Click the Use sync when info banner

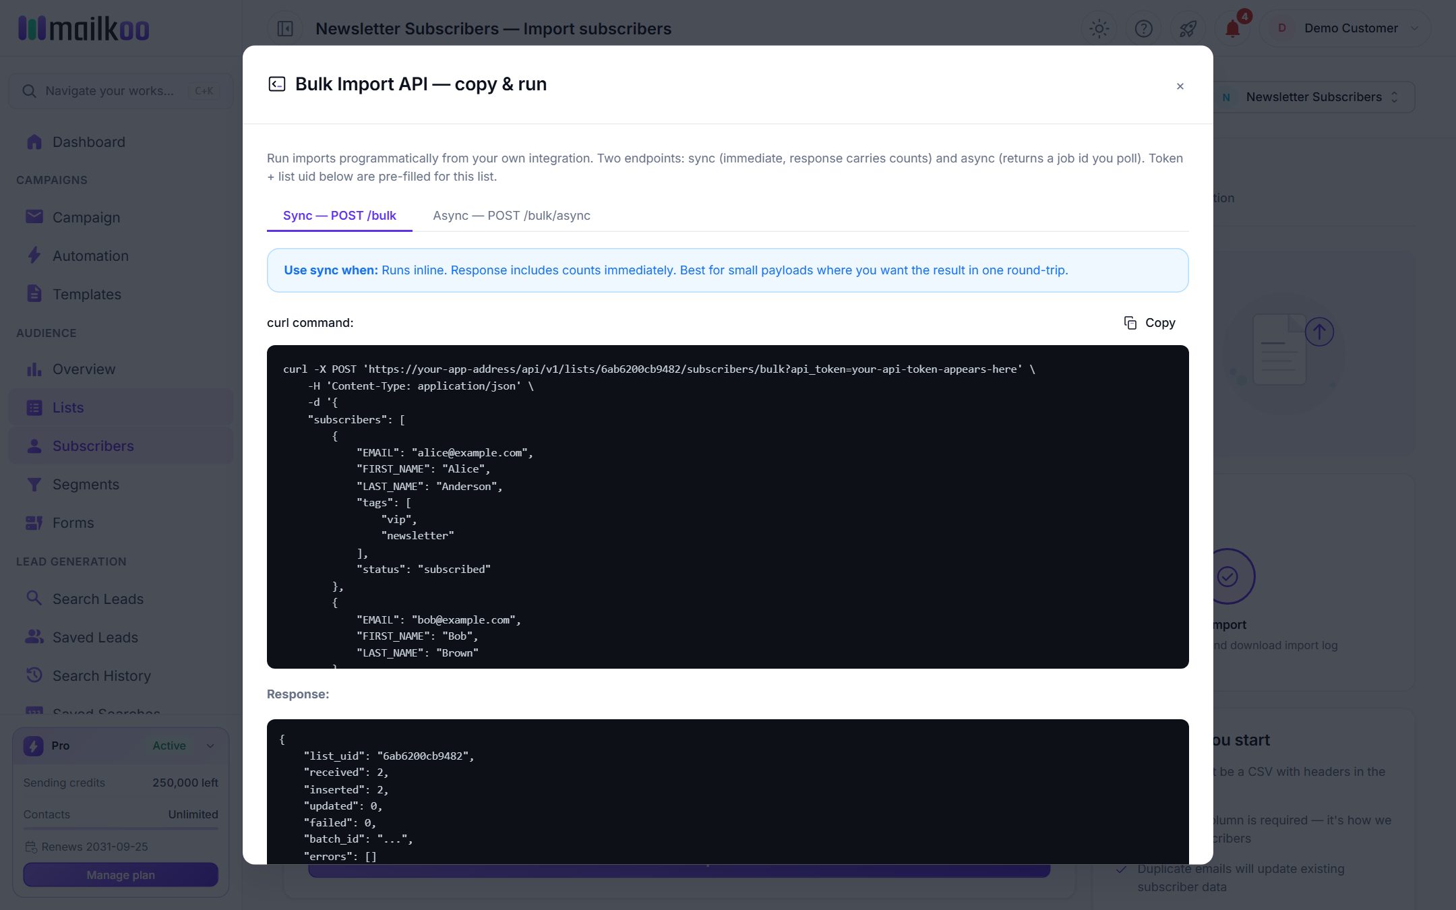(x=728, y=270)
